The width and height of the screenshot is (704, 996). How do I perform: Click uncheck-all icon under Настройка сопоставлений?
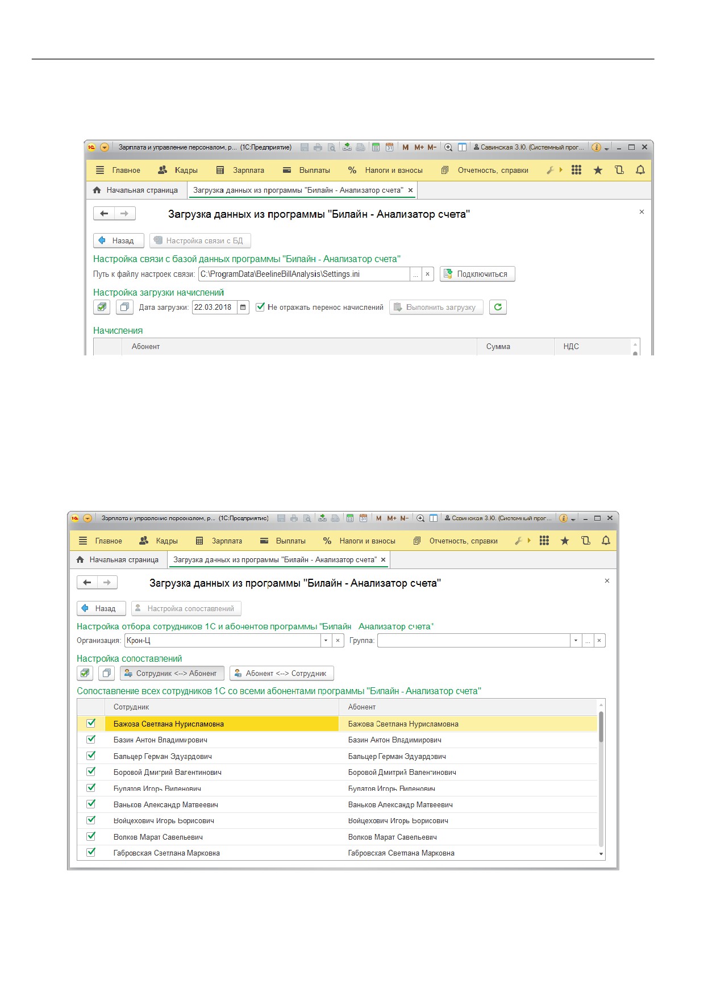[106, 673]
